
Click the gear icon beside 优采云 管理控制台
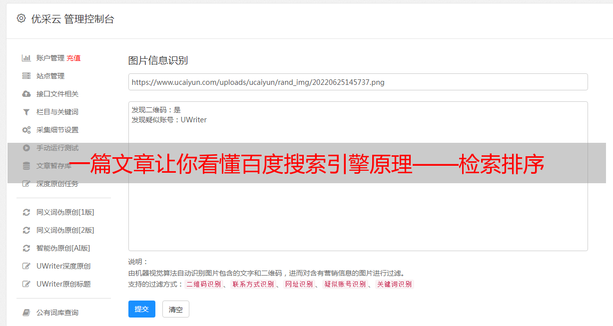(21, 18)
